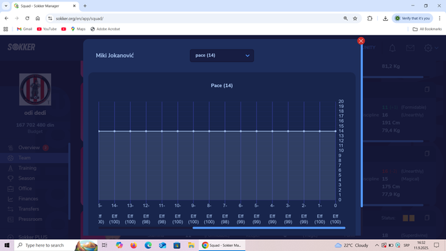Open the YouTube bookmark
Screen dimensions: 446x251
[47, 29]
